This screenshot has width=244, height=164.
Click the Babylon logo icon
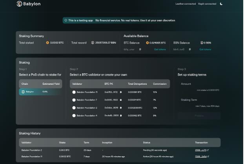[19, 4]
